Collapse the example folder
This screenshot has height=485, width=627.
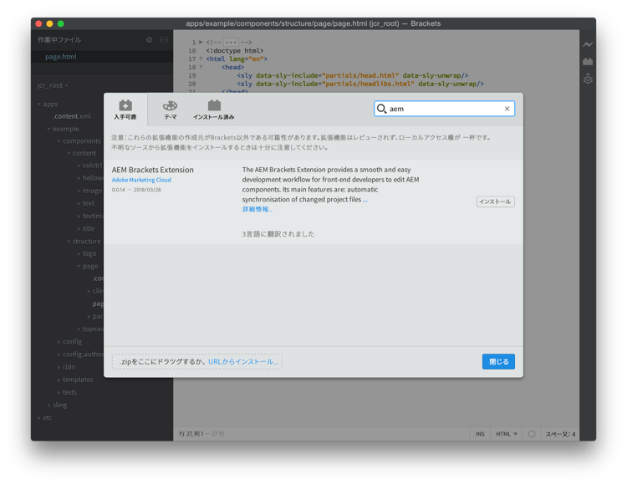tap(48, 129)
